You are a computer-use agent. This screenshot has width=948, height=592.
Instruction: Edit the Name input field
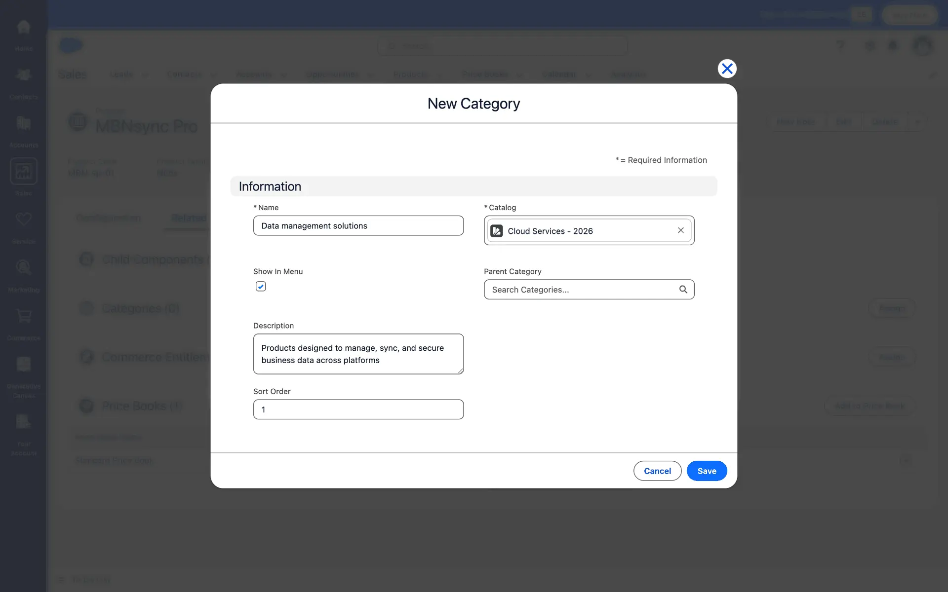(358, 226)
